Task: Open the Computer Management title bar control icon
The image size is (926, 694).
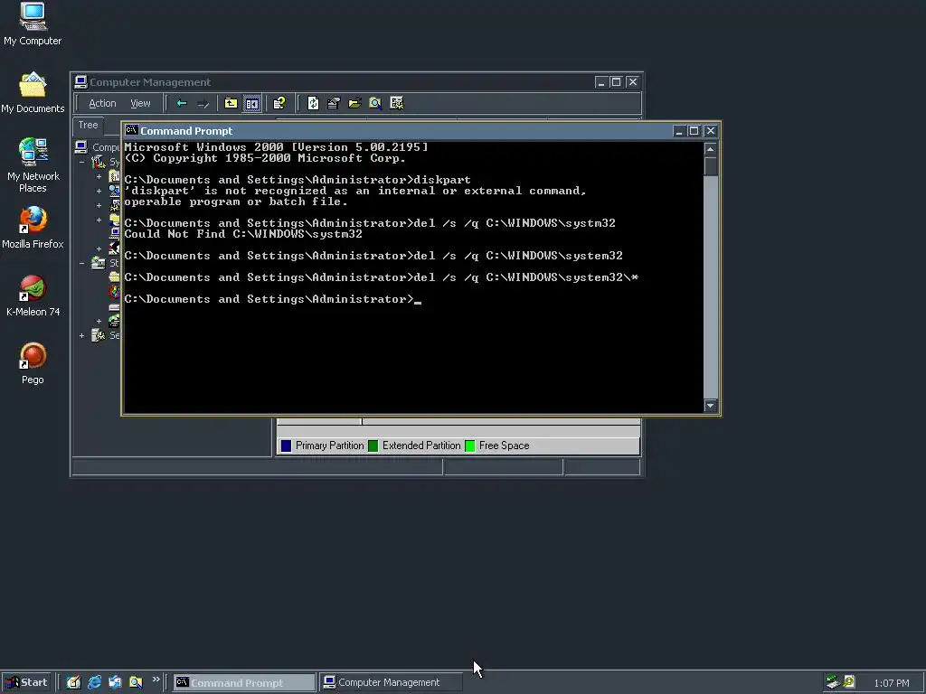Action: pyautogui.click(x=80, y=82)
